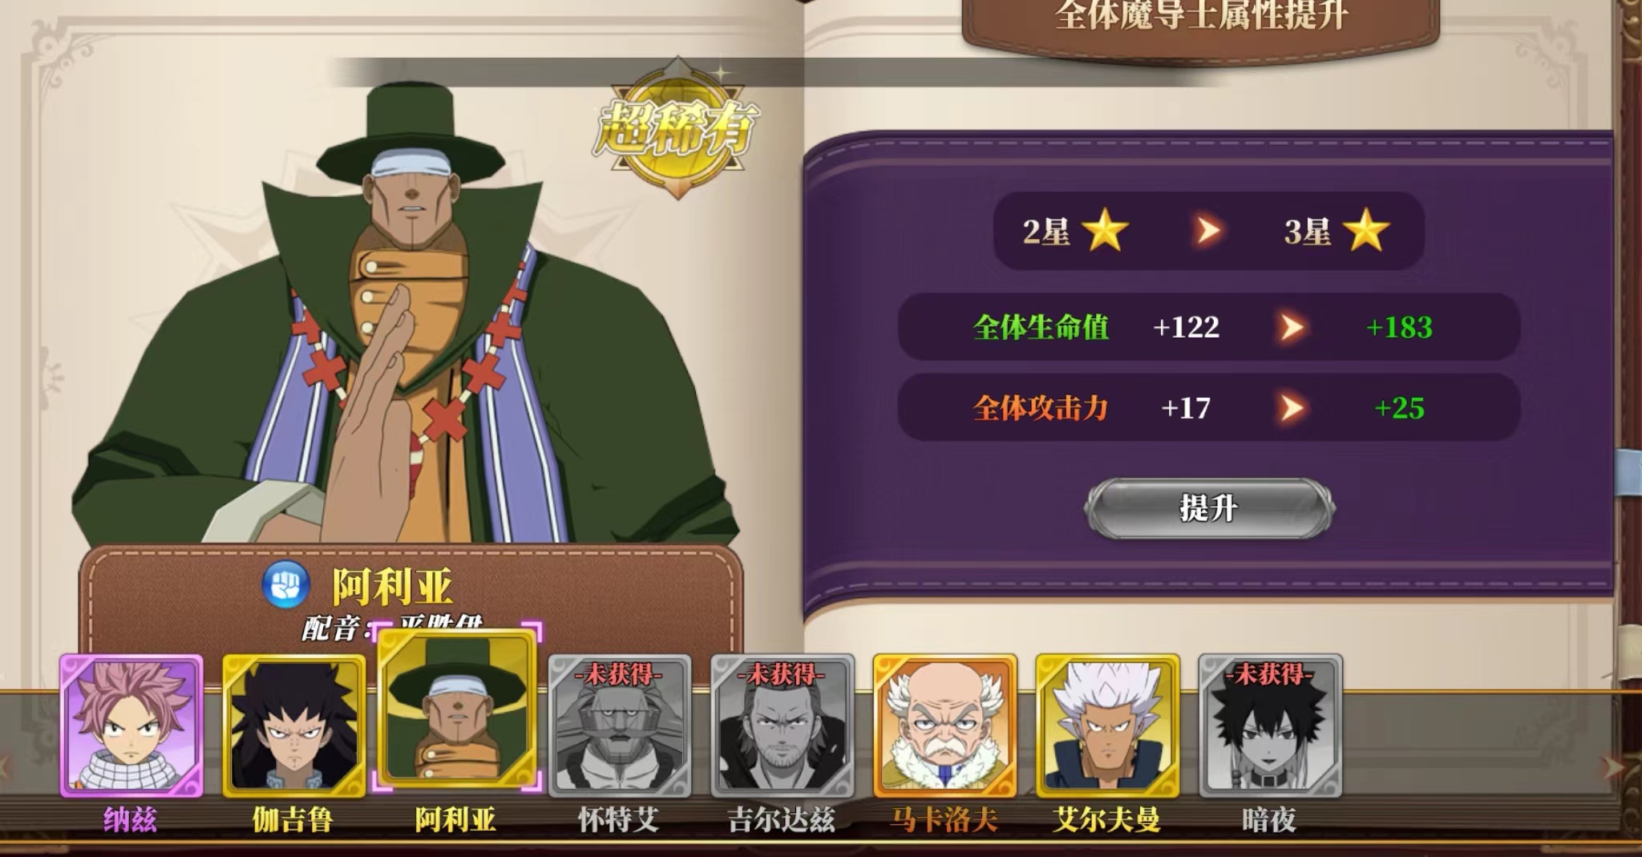
Task: Click the 全体生命值 stat row arrow
Action: coord(1291,327)
